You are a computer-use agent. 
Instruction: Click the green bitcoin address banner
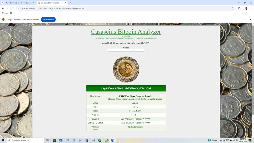(126, 88)
